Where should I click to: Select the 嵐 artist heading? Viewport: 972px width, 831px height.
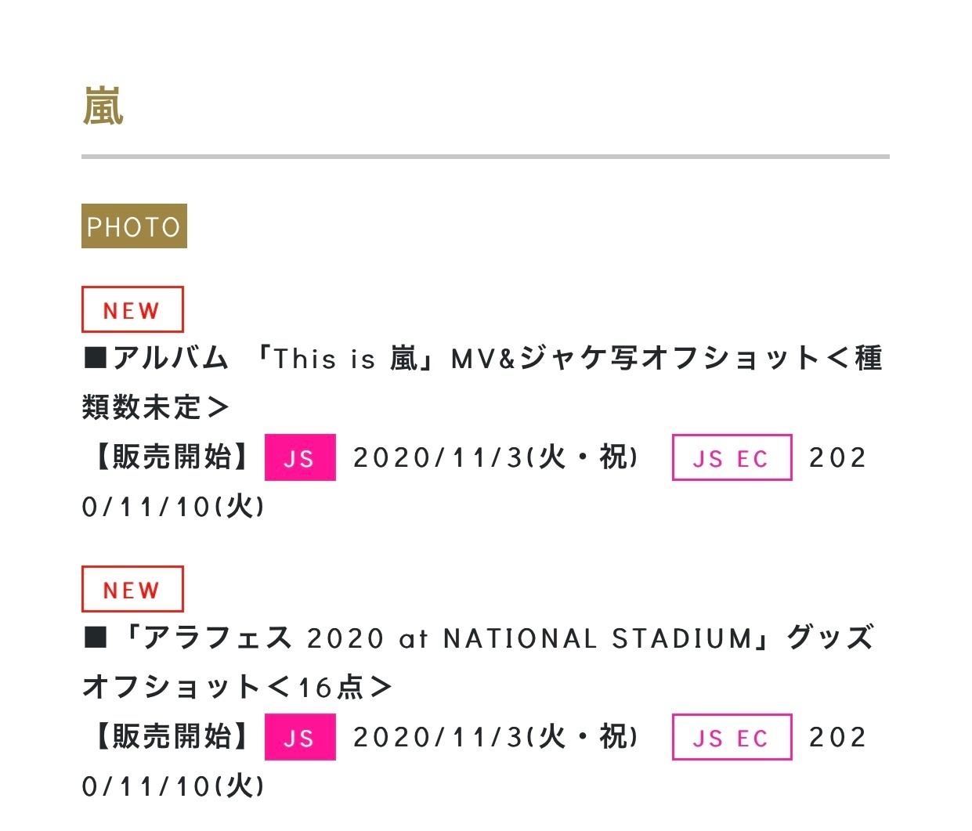(103, 107)
